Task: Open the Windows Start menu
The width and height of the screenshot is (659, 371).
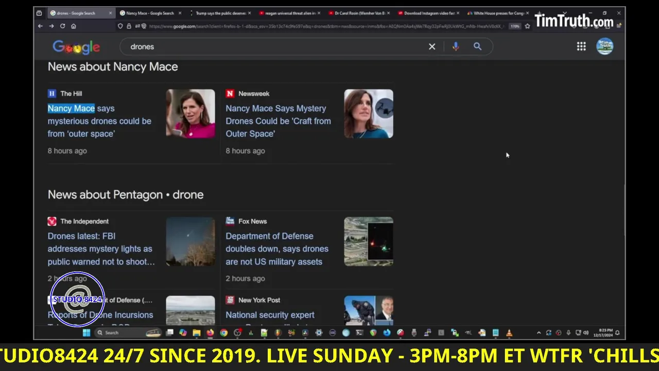Action: coord(86,333)
